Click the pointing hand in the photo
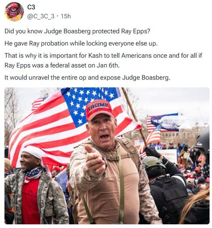 click(x=94, y=159)
